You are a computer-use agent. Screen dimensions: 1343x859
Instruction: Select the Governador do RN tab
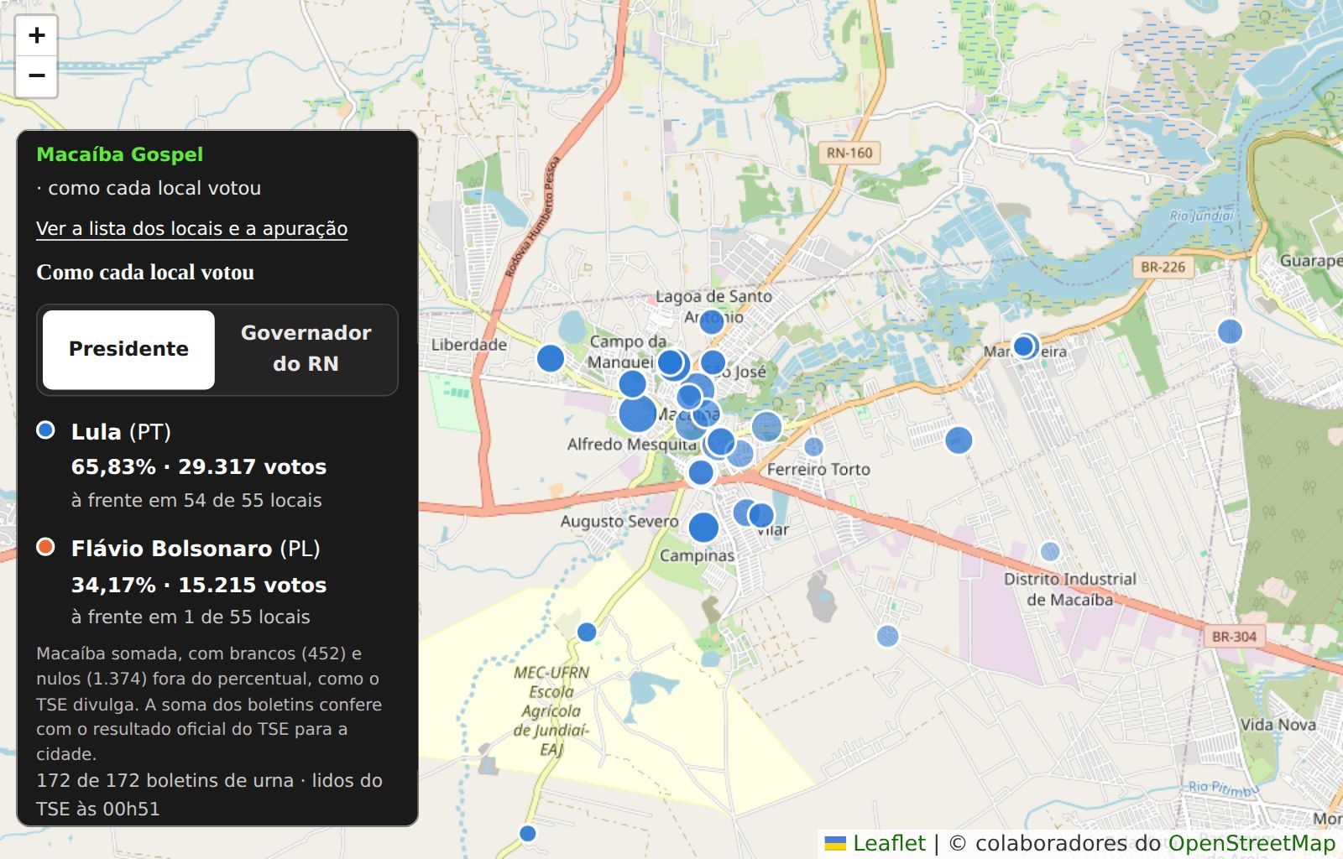click(306, 349)
